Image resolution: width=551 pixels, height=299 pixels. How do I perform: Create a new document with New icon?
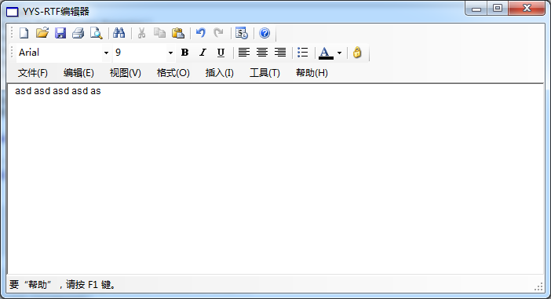tap(24, 33)
